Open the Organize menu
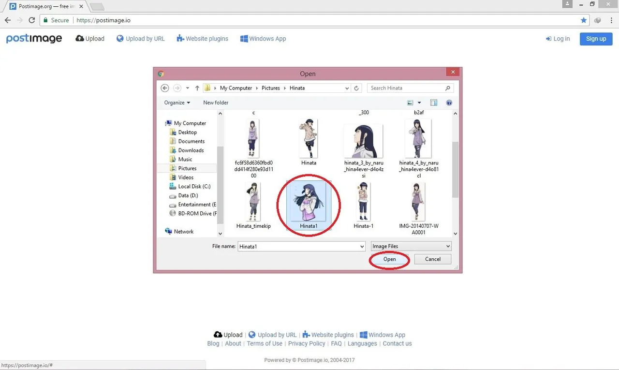Image resolution: width=619 pixels, height=370 pixels. 177,103
